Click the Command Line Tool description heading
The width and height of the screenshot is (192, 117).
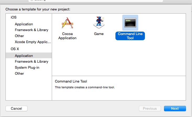(71, 81)
